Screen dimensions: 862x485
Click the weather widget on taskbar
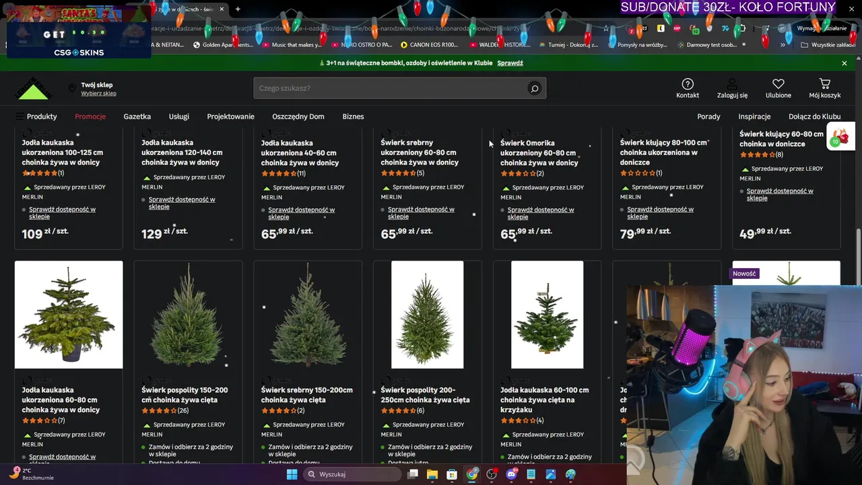(32, 474)
